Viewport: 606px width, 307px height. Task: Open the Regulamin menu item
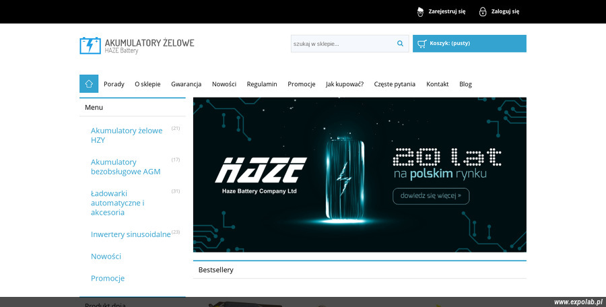pyautogui.click(x=262, y=84)
